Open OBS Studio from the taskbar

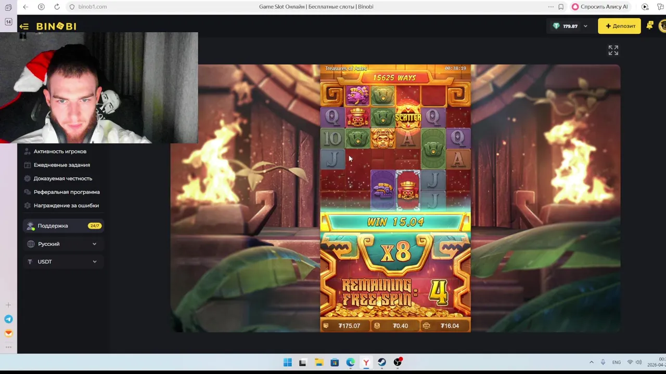click(398, 362)
